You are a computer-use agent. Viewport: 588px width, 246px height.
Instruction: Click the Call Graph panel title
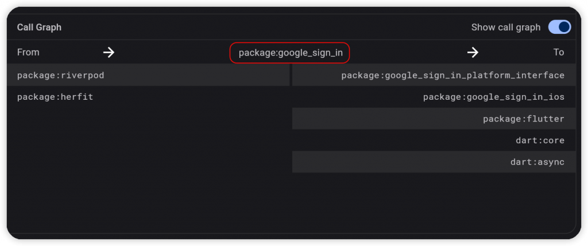click(x=39, y=28)
